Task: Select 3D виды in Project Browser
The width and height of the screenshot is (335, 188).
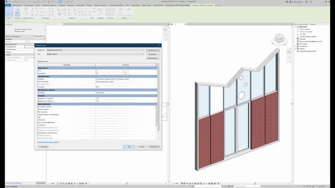Action: 303,34
